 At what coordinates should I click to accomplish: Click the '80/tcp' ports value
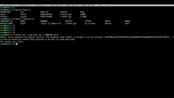pos(108,23)
